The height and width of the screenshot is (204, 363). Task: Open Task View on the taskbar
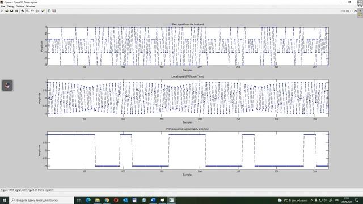79,200
